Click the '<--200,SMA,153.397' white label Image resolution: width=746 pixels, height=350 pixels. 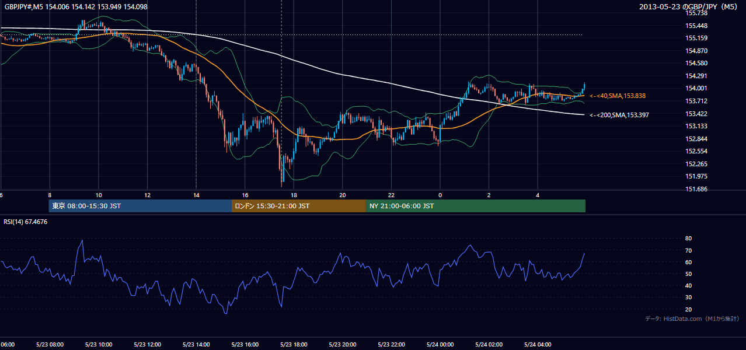tap(619, 115)
